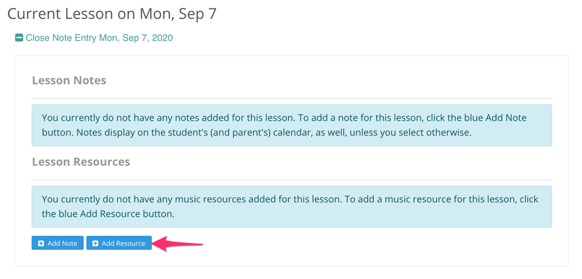Select the Lesson Notes section heading
The image size is (582, 279).
coord(69,81)
